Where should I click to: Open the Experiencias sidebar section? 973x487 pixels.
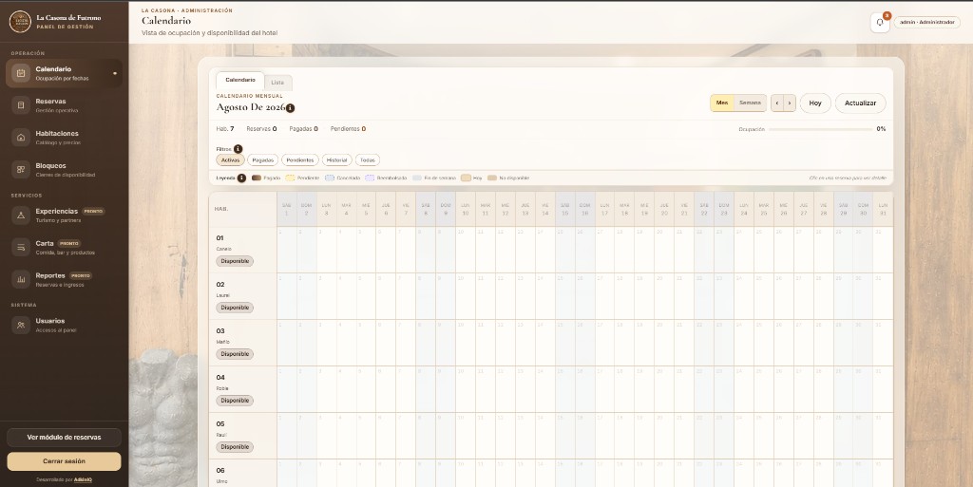point(64,215)
